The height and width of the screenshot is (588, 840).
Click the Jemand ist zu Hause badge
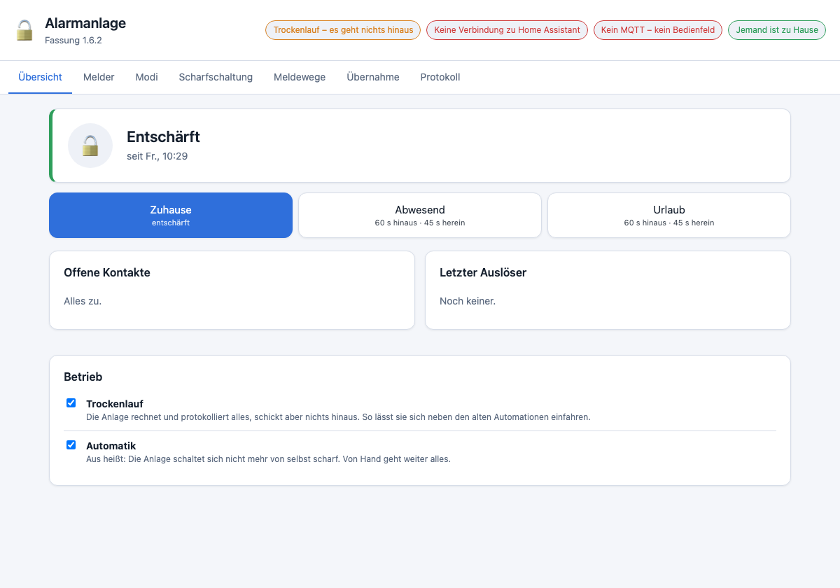point(777,30)
